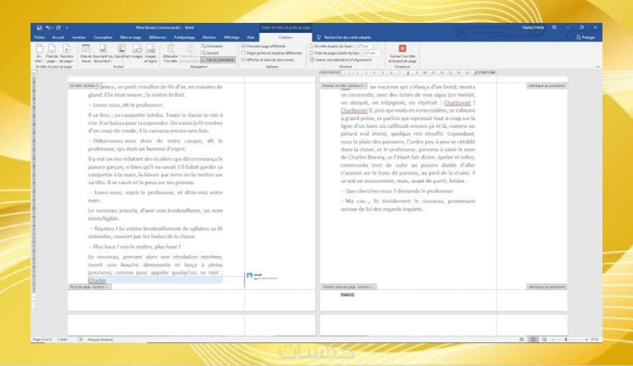Switch to the Révision tab
This screenshot has height=366, width=633.
pos(209,37)
